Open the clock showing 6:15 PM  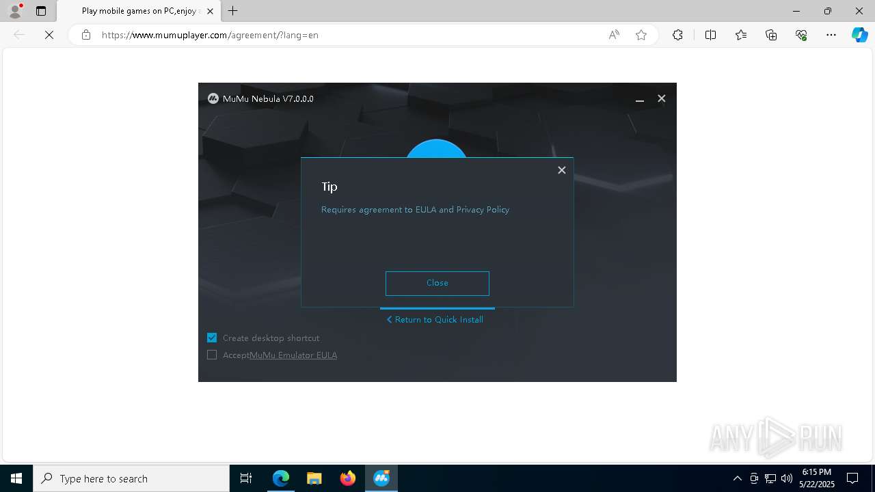(817, 478)
